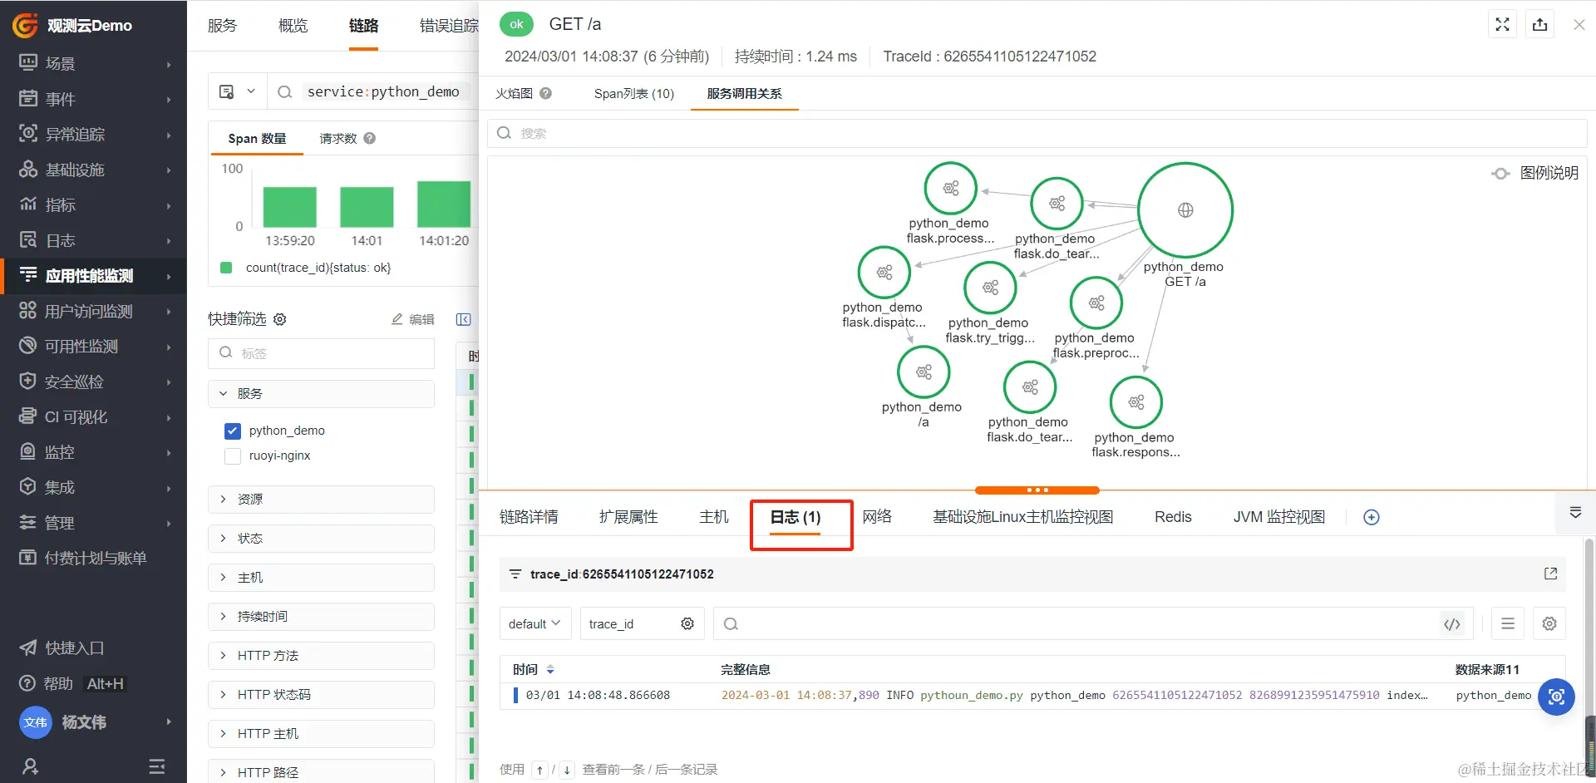Select the flask.respons... node circle

pyautogui.click(x=1136, y=402)
